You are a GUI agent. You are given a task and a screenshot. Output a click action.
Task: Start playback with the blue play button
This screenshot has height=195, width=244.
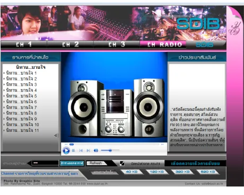[66, 150]
